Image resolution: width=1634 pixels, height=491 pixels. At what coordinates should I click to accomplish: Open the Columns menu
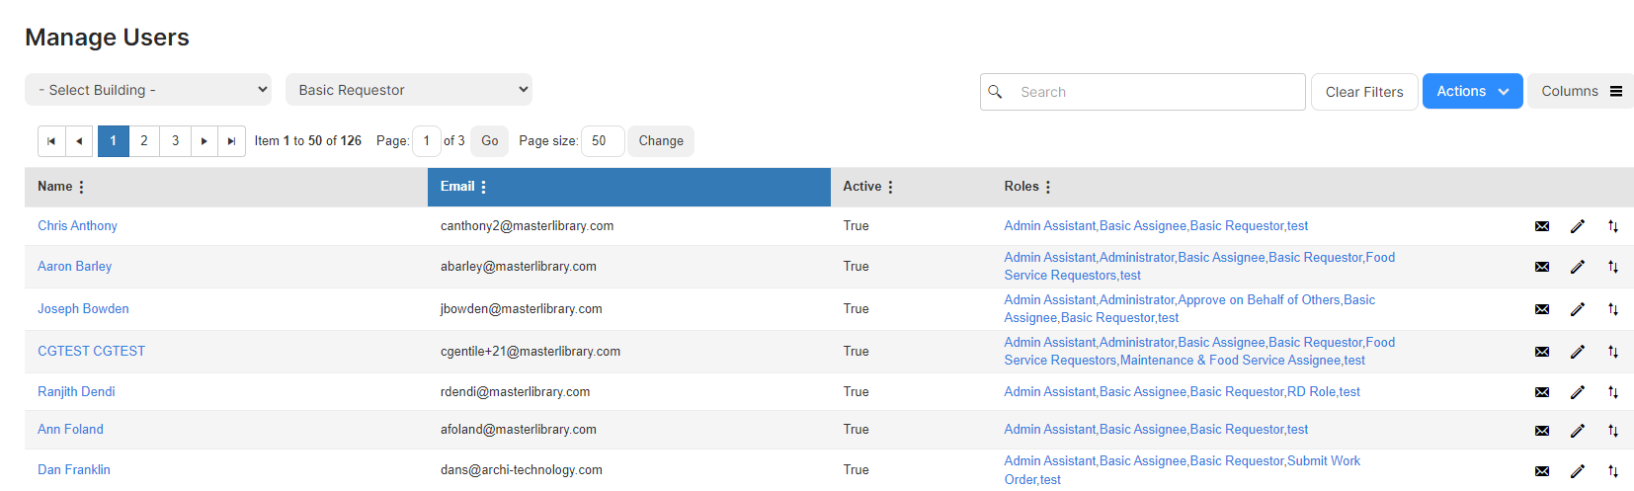click(1581, 91)
